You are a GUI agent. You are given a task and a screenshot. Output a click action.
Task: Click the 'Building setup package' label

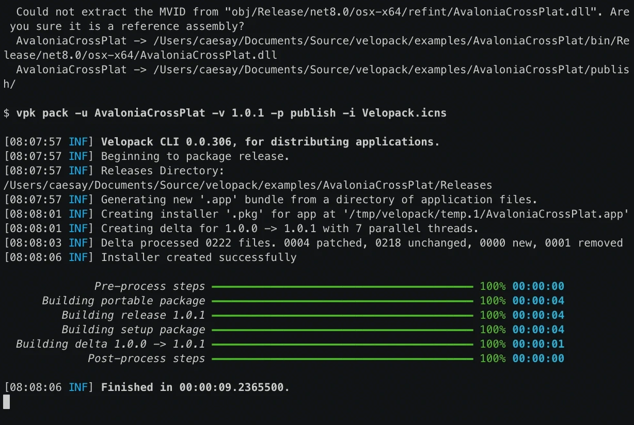133,330
